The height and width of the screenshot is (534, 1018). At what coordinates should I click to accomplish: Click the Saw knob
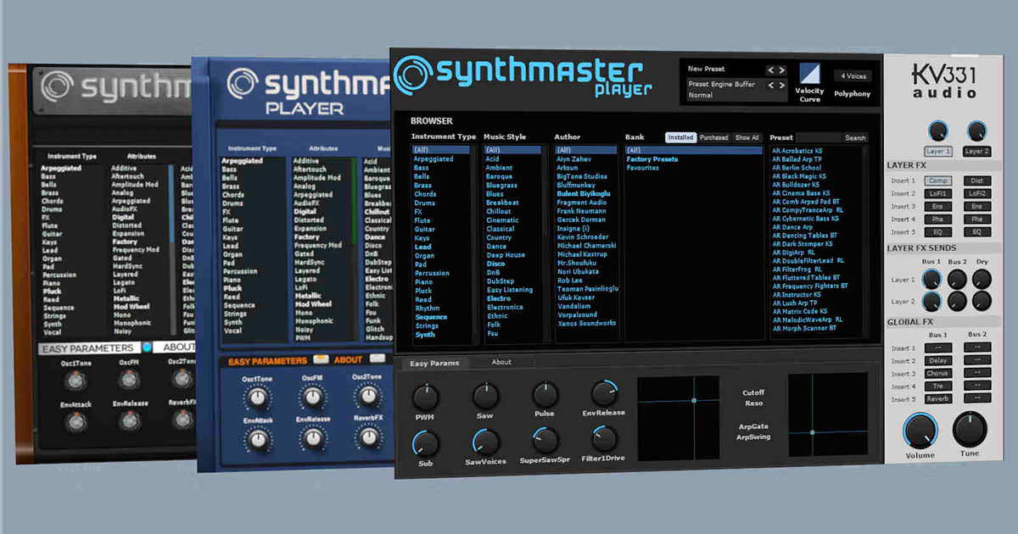[485, 396]
